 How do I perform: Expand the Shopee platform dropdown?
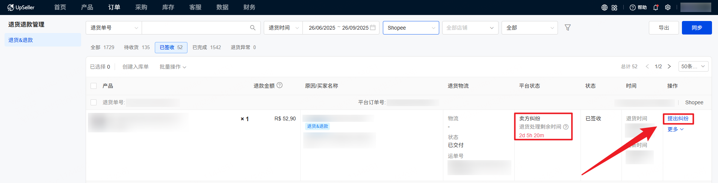pyautogui.click(x=411, y=28)
